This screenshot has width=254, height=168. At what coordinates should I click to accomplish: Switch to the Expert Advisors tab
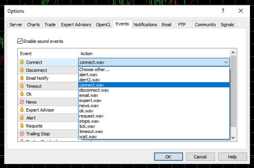coord(76,25)
